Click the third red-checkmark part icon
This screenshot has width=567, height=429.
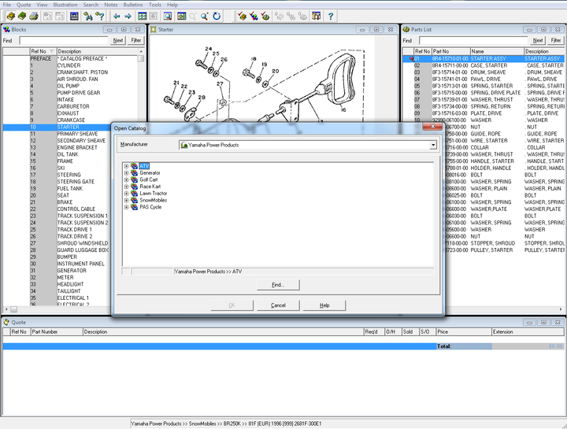coord(265,17)
